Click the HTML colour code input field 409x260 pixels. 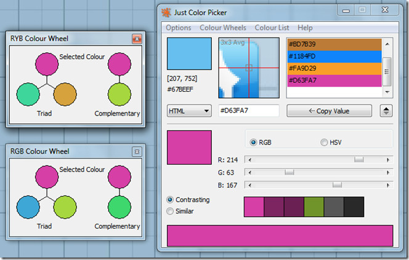coord(249,111)
